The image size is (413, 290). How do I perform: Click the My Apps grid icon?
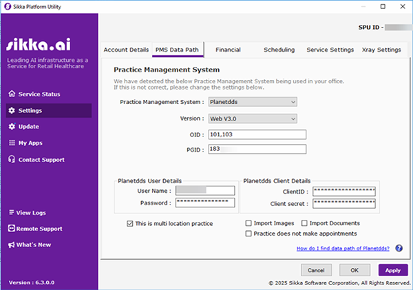[x=12, y=143]
